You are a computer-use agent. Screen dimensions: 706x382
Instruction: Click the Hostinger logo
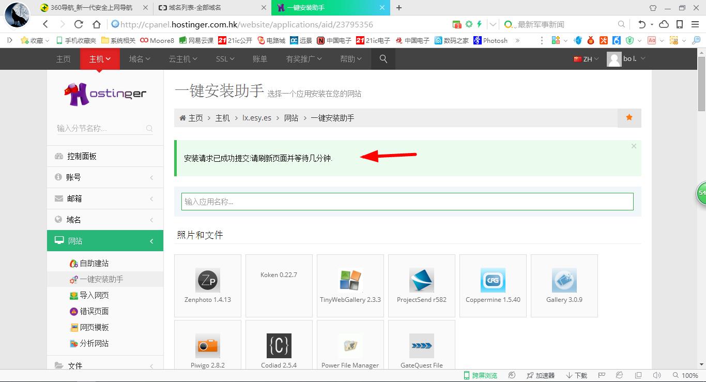click(105, 94)
